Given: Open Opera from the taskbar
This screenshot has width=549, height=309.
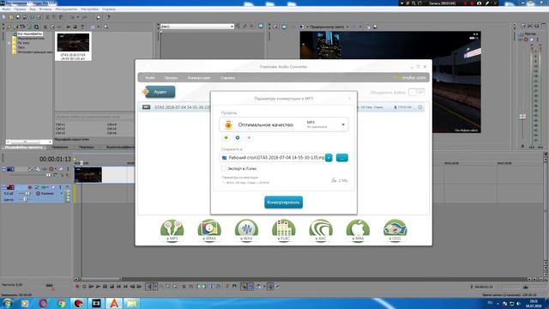Looking at the screenshot, I should point(43,303).
